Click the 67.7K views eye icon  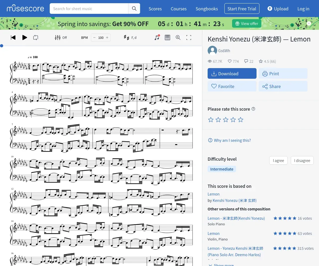(210, 61)
